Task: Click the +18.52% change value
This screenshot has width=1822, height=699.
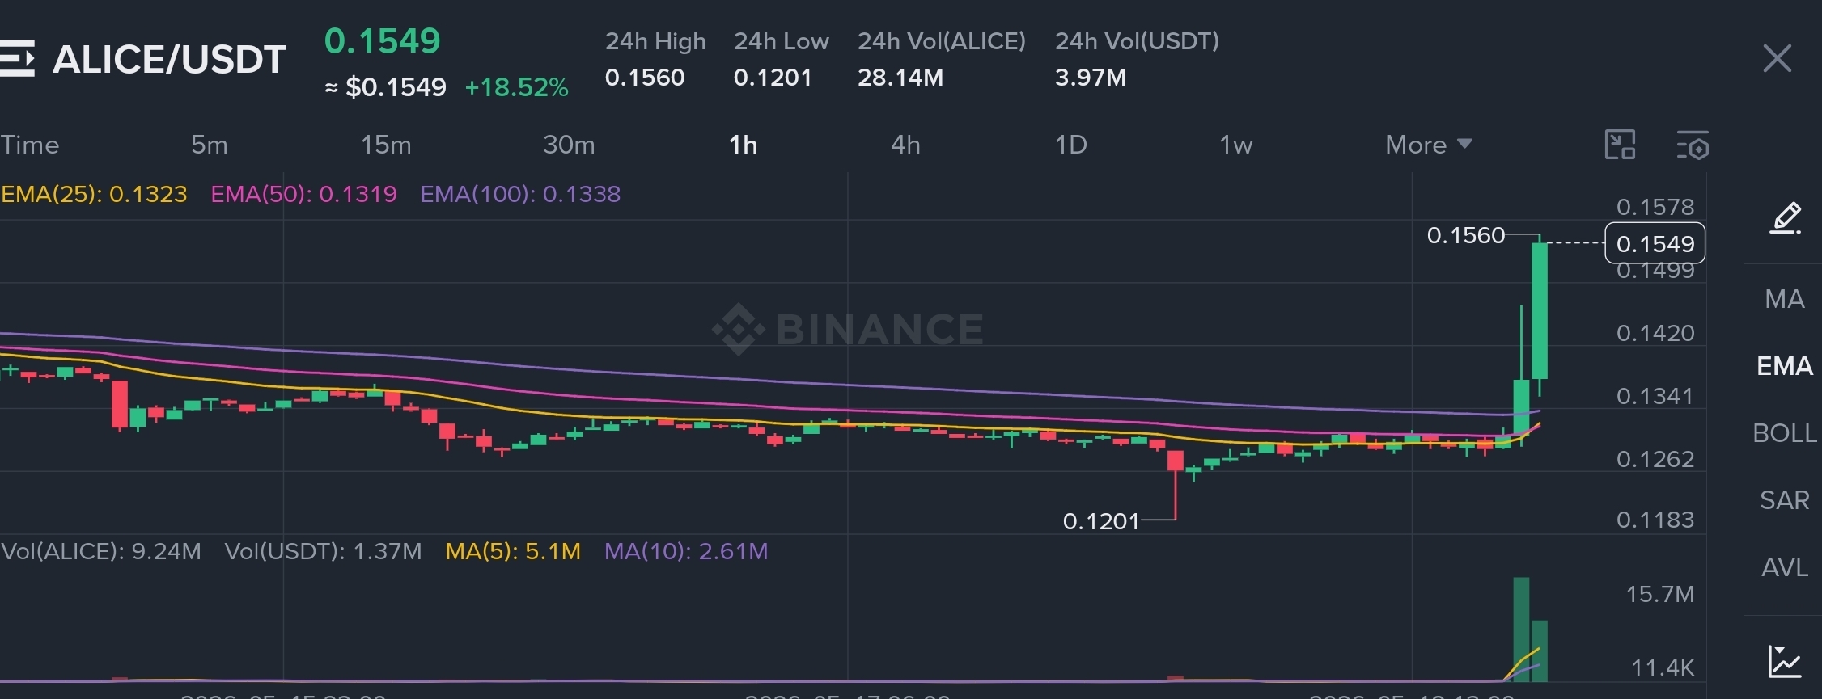Action: [517, 87]
